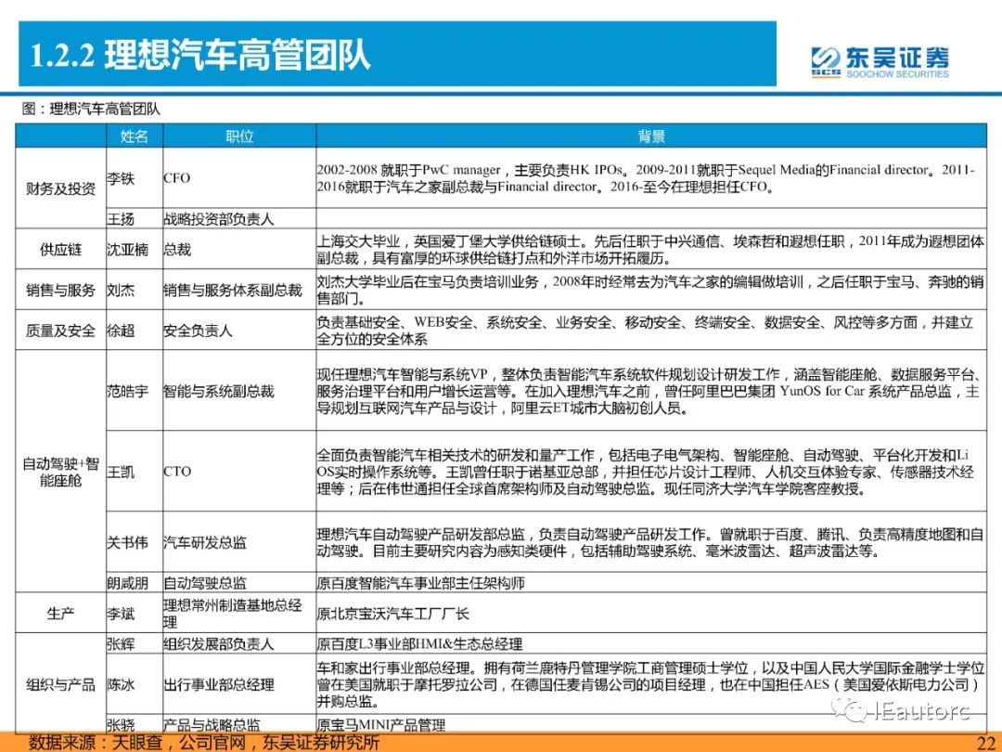The width and height of the screenshot is (1002, 752).
Task: Click the Soochow Securities logo
Action: pyautogui.click(x=880, y=61)
